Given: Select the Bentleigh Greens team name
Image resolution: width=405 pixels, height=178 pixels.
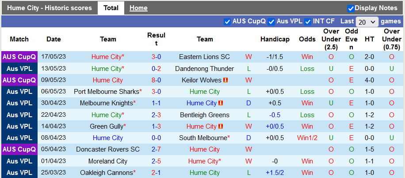Looking at the screenshot, I should (x=204, y=115).
